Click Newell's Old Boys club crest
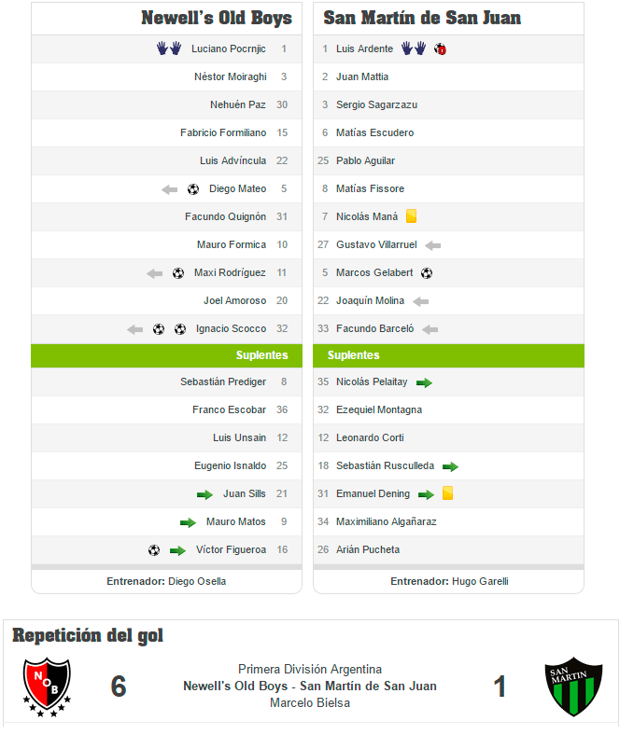This screenshot has height=735, width=620. tap(47, 686)
